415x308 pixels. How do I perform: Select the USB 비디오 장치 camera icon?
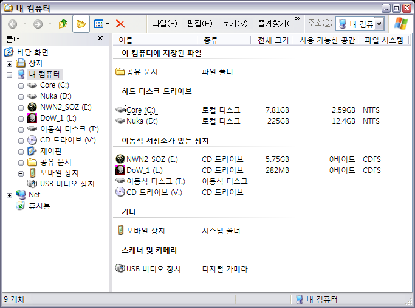click(x=120, y=269)
